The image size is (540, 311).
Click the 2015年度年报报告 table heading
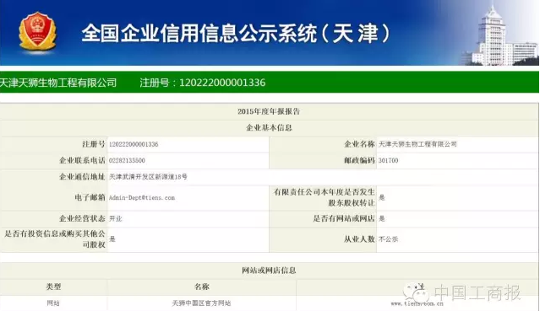pyautogui.click(x=269, y=111)
